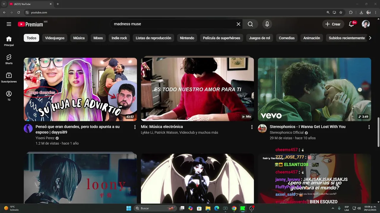Show hidden system tray icons

tap(333, 208)
